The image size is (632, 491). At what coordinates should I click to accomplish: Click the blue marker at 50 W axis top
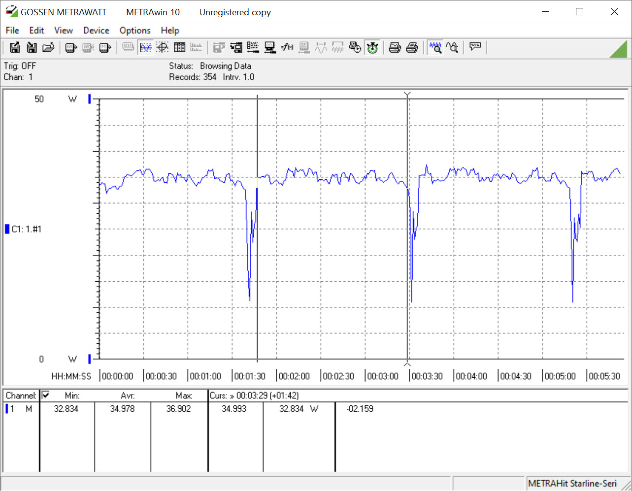pyautogui.click(x=90, y=99)
